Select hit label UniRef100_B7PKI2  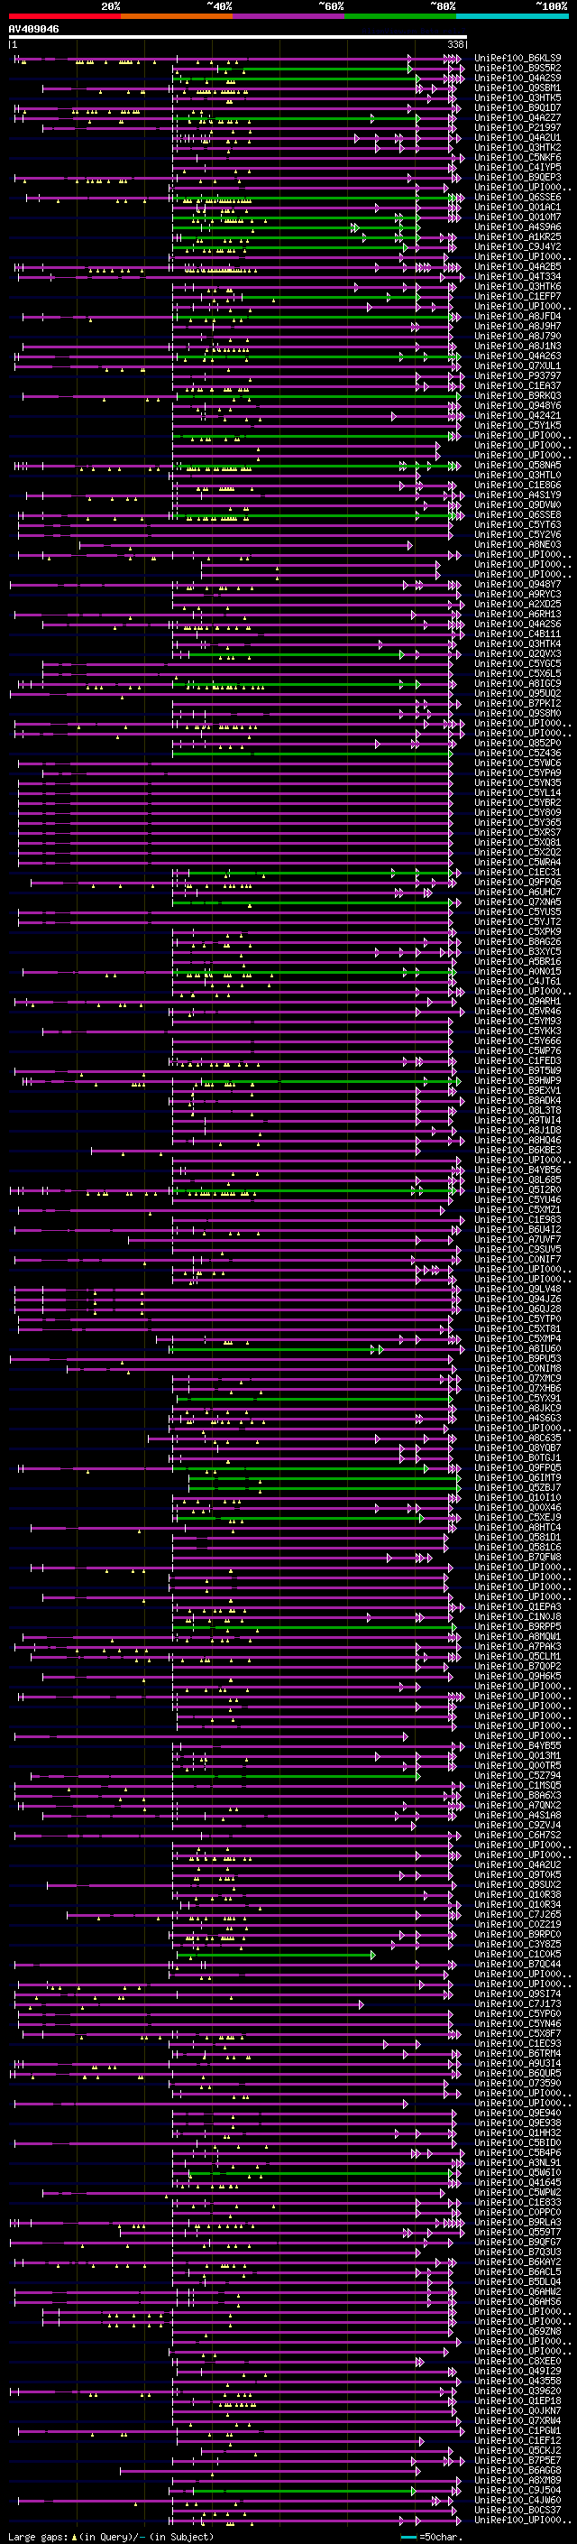pos(517,703)
